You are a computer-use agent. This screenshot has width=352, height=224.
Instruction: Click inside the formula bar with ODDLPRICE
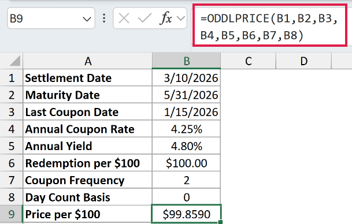click(269, 27)
